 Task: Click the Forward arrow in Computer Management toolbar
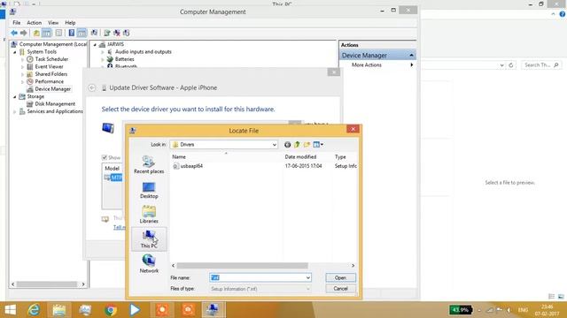24,34
